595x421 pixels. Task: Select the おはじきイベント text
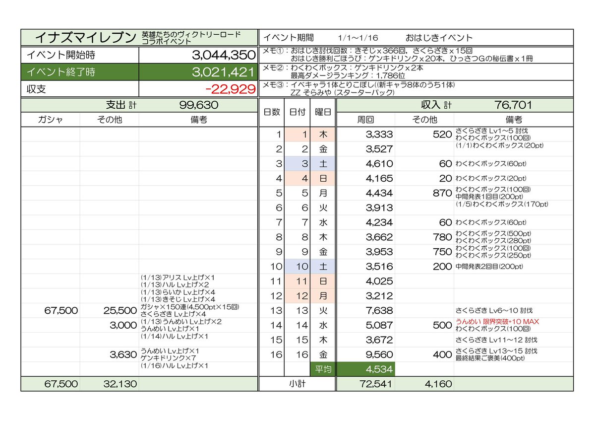(439, 38)
